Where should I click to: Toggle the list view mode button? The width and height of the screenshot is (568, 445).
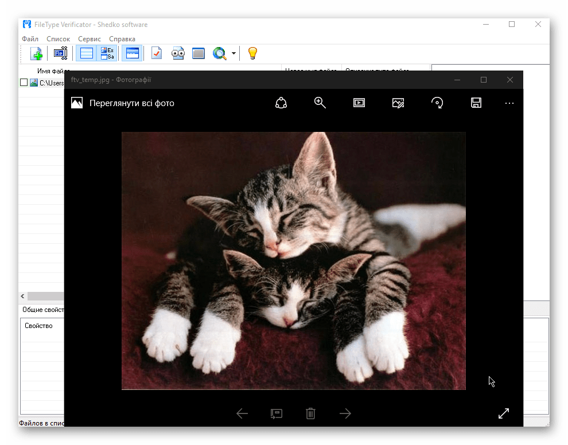[87, 53]
